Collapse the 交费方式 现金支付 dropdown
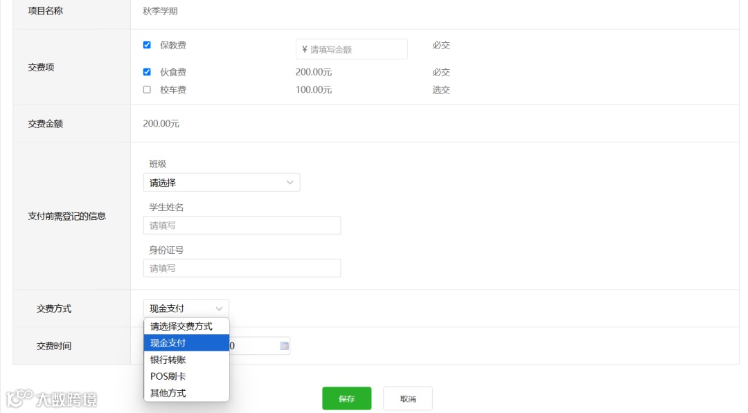Image resolution: width=748 pixels, height=413 pixels. click(x=186, y=309)
